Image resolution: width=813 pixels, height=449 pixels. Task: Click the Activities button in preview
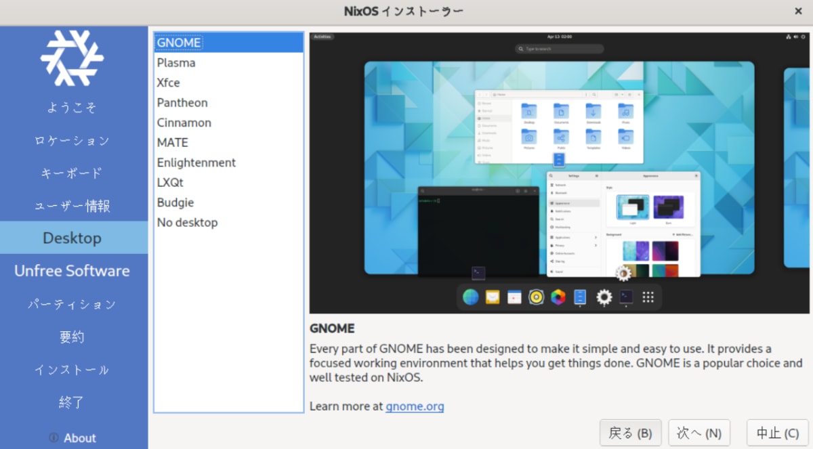(322, 37)
